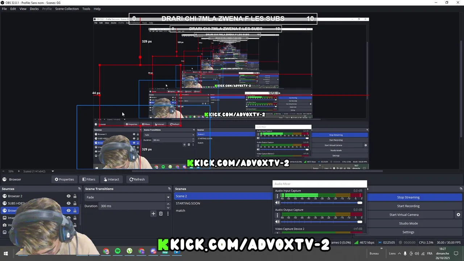Select Scene 2 in Scenes list

pos(223,196)
